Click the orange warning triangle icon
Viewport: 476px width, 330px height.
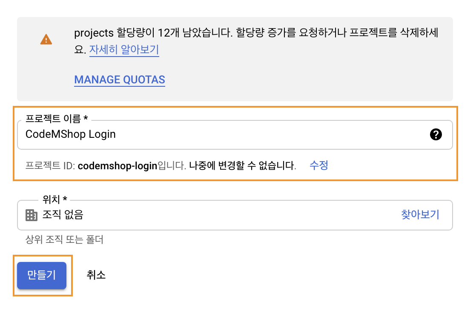click(x=46, y=40)
